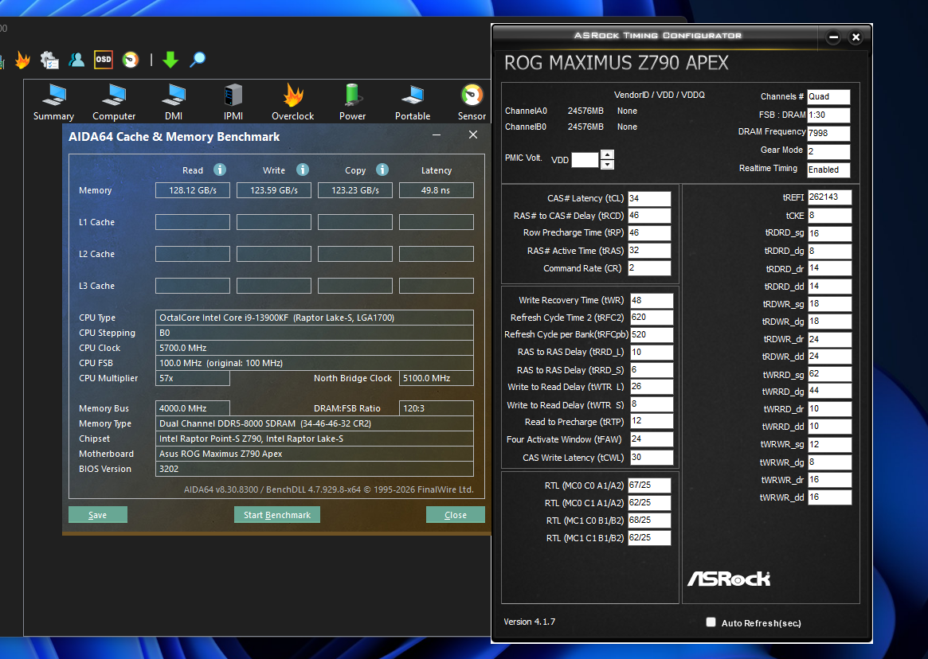Open the Sensor category icon
928x659 pixels.
pyautogui.click(x=472, y=102)
